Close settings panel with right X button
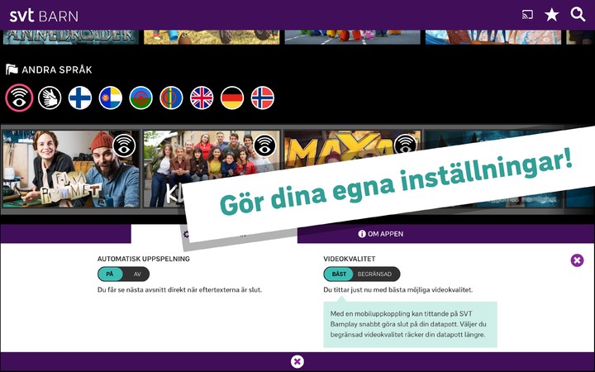This screenshot has height=372, width=595. [577, 260]
